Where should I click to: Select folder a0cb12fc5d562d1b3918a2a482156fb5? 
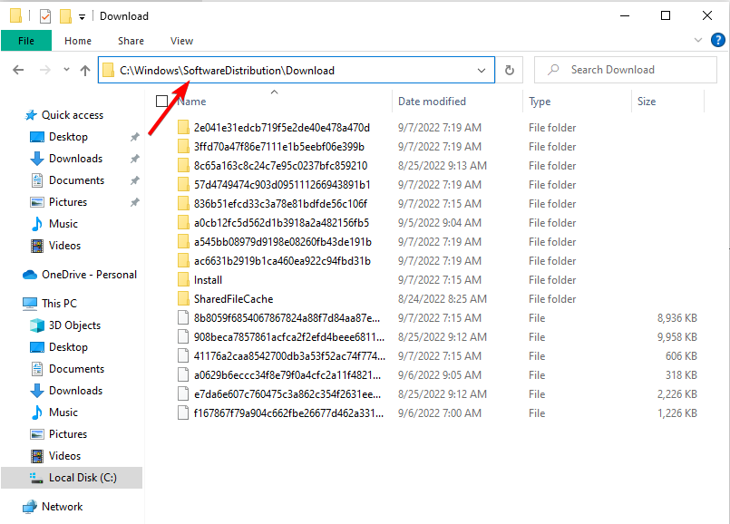click(x=281, y=223)
